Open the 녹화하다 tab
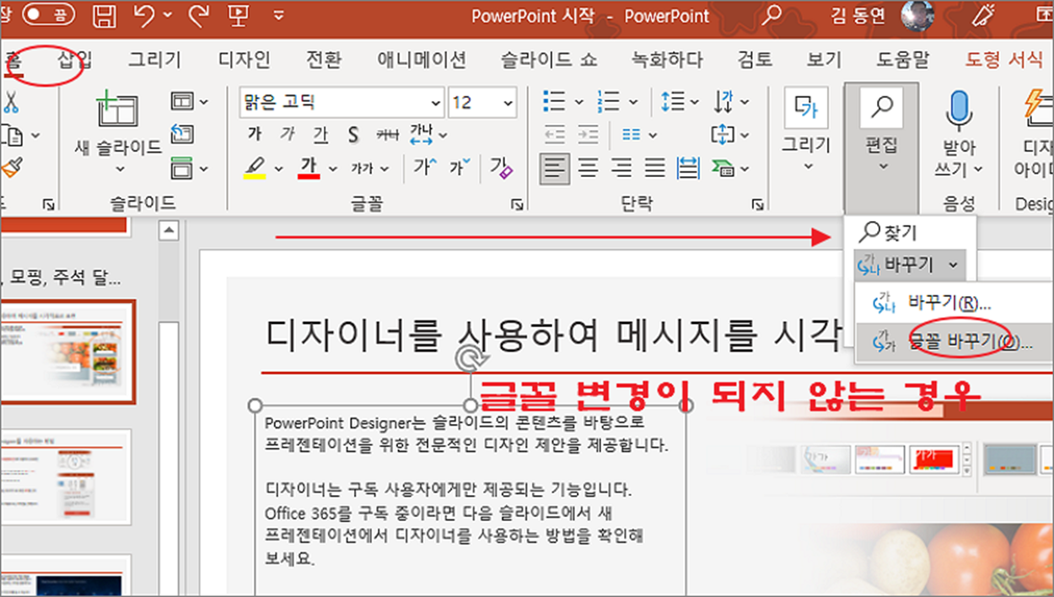The width and height of the screenshot is (1054, 597). tap(667, 59)
